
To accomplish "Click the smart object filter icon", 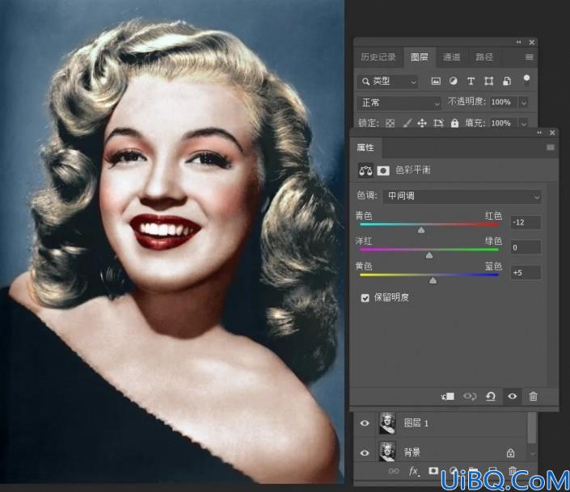I will (506, 82).
